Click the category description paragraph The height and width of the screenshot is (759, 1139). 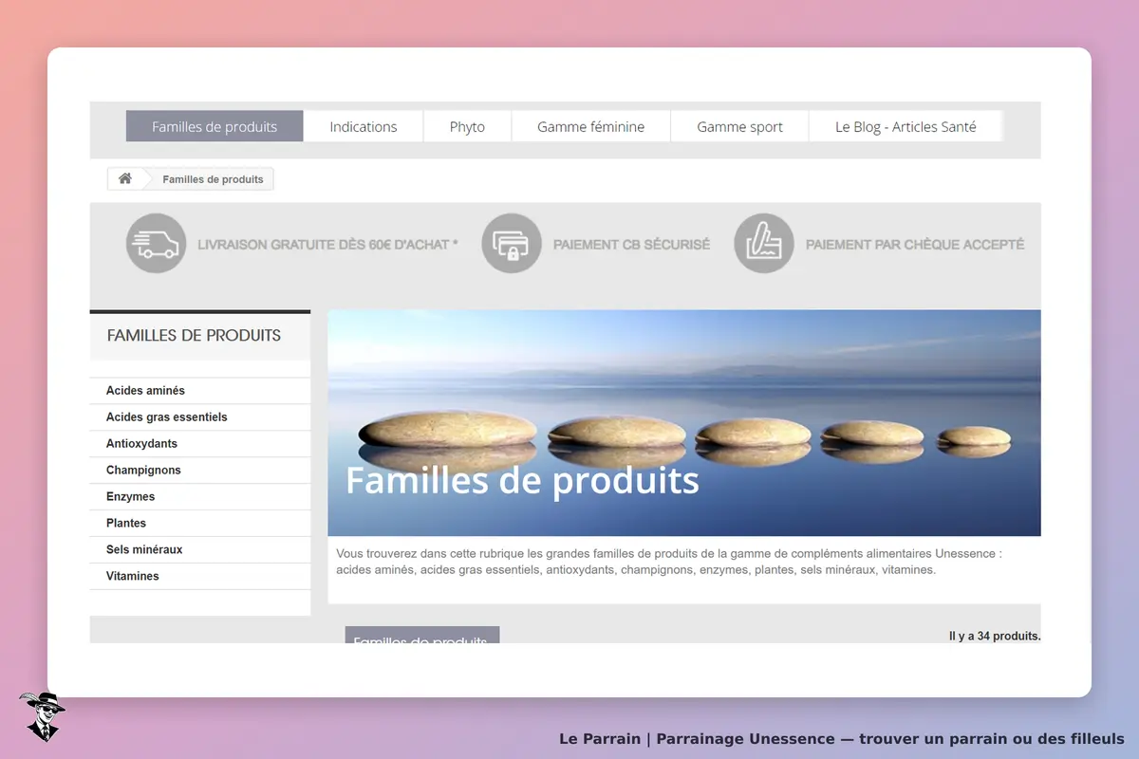click(x=669, y=562)
